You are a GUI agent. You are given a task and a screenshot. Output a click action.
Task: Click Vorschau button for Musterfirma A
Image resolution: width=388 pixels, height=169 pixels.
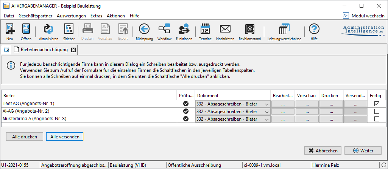click(307, 119)
